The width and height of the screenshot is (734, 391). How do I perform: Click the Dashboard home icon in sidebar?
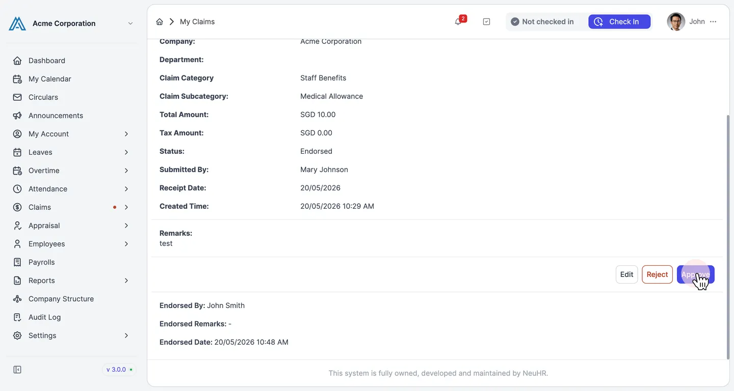click(17, 61)
